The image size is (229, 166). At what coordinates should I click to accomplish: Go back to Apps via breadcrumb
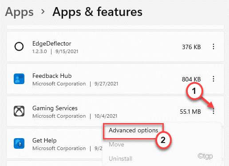[19, 12]
